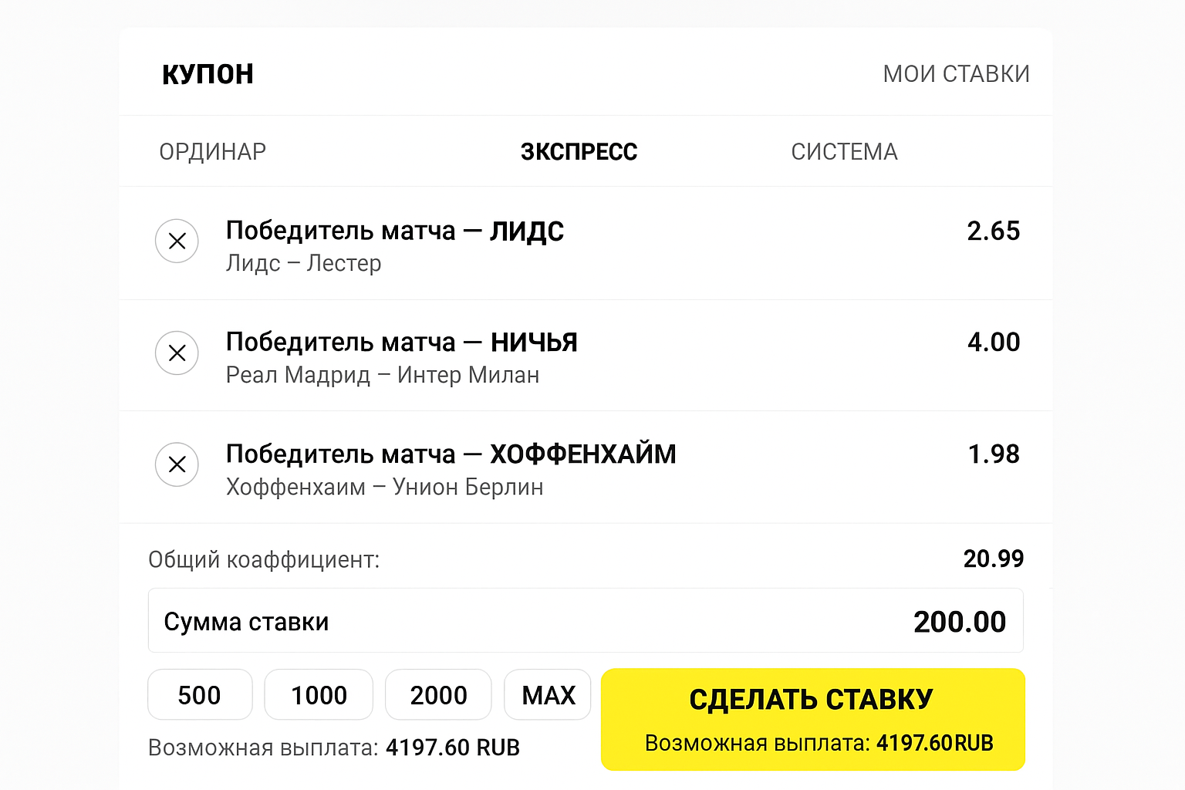
Task: Click Возможная выплата 4197.60 RUB text
Action: (x=334, y=747)
